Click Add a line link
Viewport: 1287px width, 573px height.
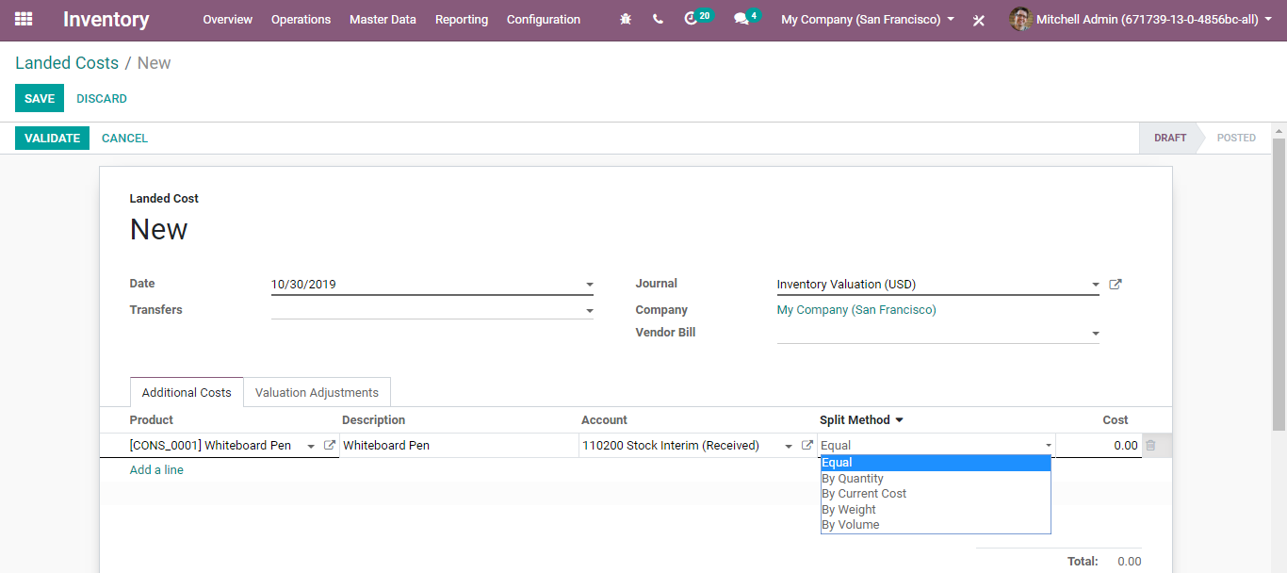click(156, 470)
